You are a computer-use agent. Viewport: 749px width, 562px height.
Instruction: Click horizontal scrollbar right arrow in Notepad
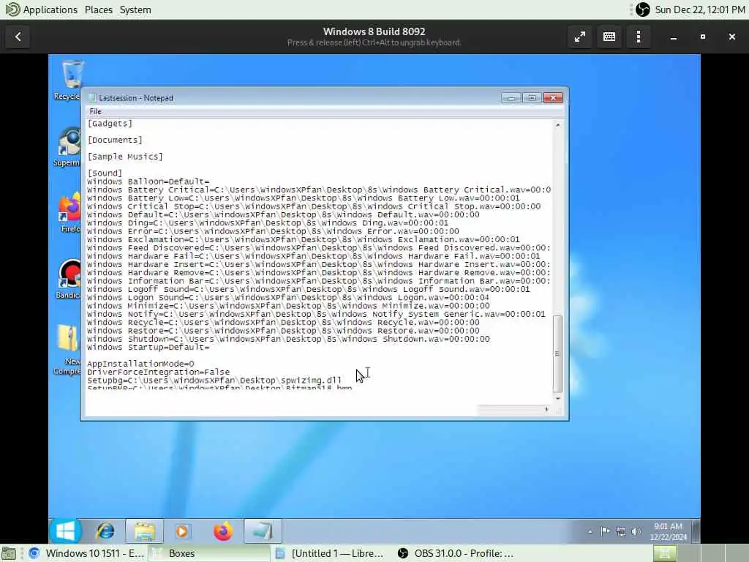tap(546, 409)
